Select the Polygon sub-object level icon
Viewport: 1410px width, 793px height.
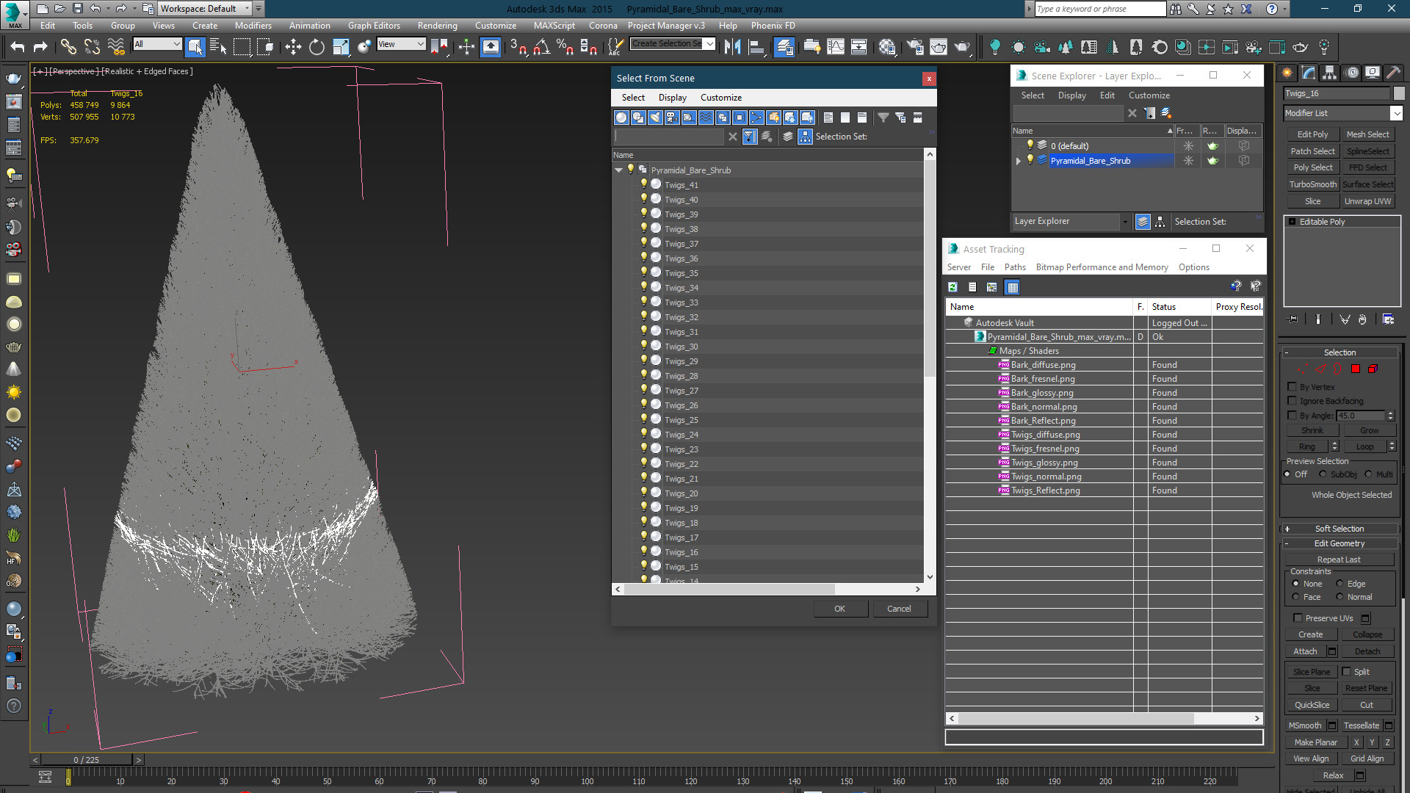[x=1356, y=369]
